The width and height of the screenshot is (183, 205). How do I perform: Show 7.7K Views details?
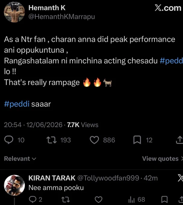(x=83, y=125)
